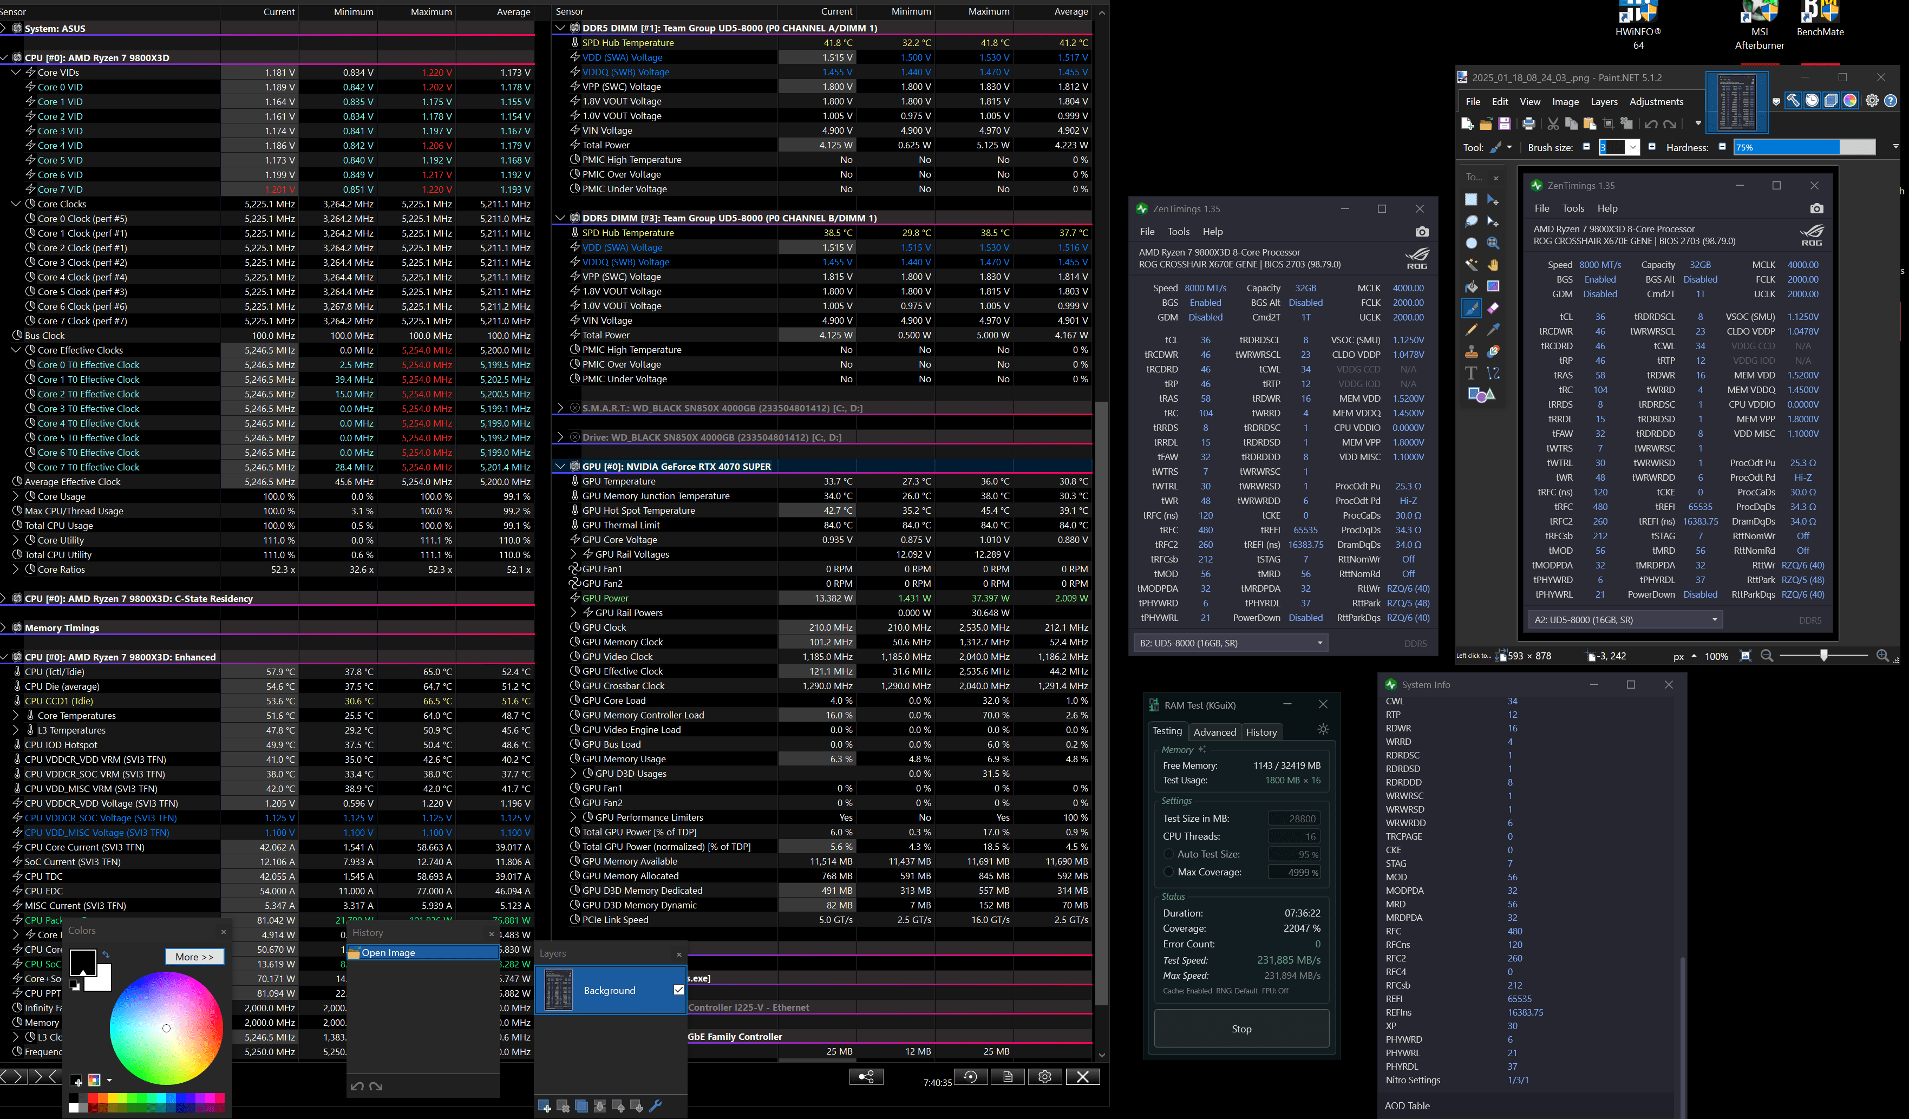Open Adjustments menu in Paint.NET
The width and height of the screenshot is (1909, 1119).
pos(1656,102)
